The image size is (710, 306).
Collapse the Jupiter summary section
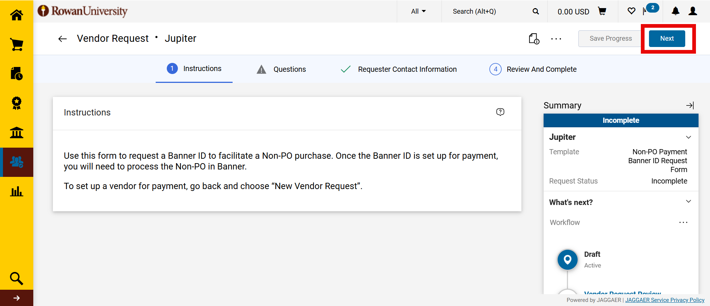point(689,137)
